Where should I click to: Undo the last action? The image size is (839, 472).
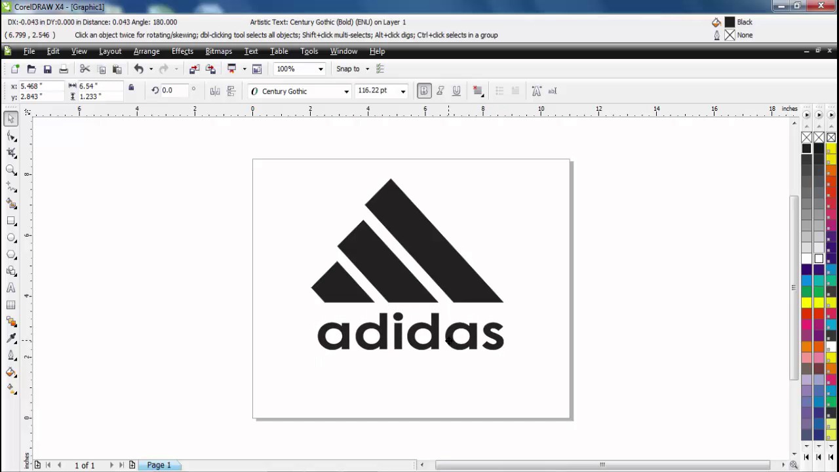[138, 69]
